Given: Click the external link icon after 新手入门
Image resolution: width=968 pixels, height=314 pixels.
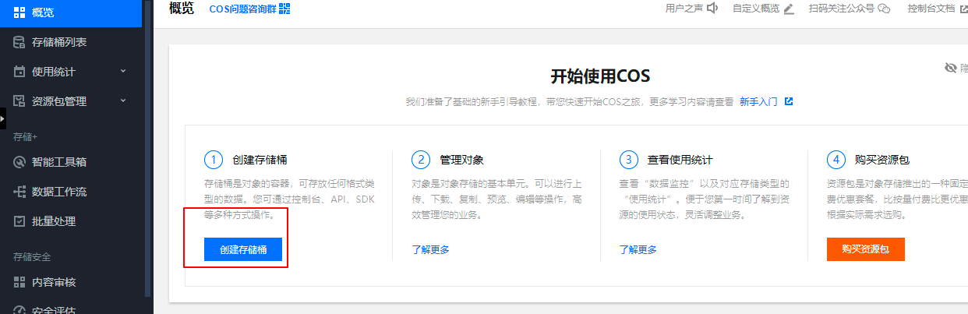Looking at the screenshot, I should click(x=789, y=101).
